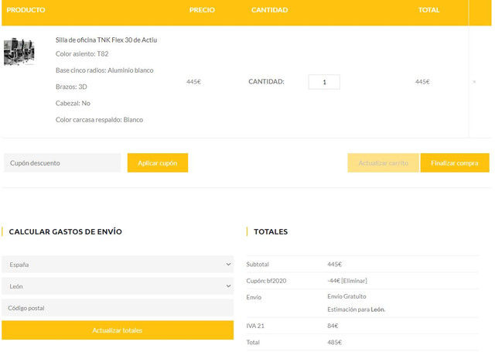This screenshot has width=495, height=352.
Task: Click the CANTIDAD column header
Action: [270, 10]
